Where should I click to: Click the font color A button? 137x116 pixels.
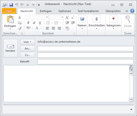37,28
